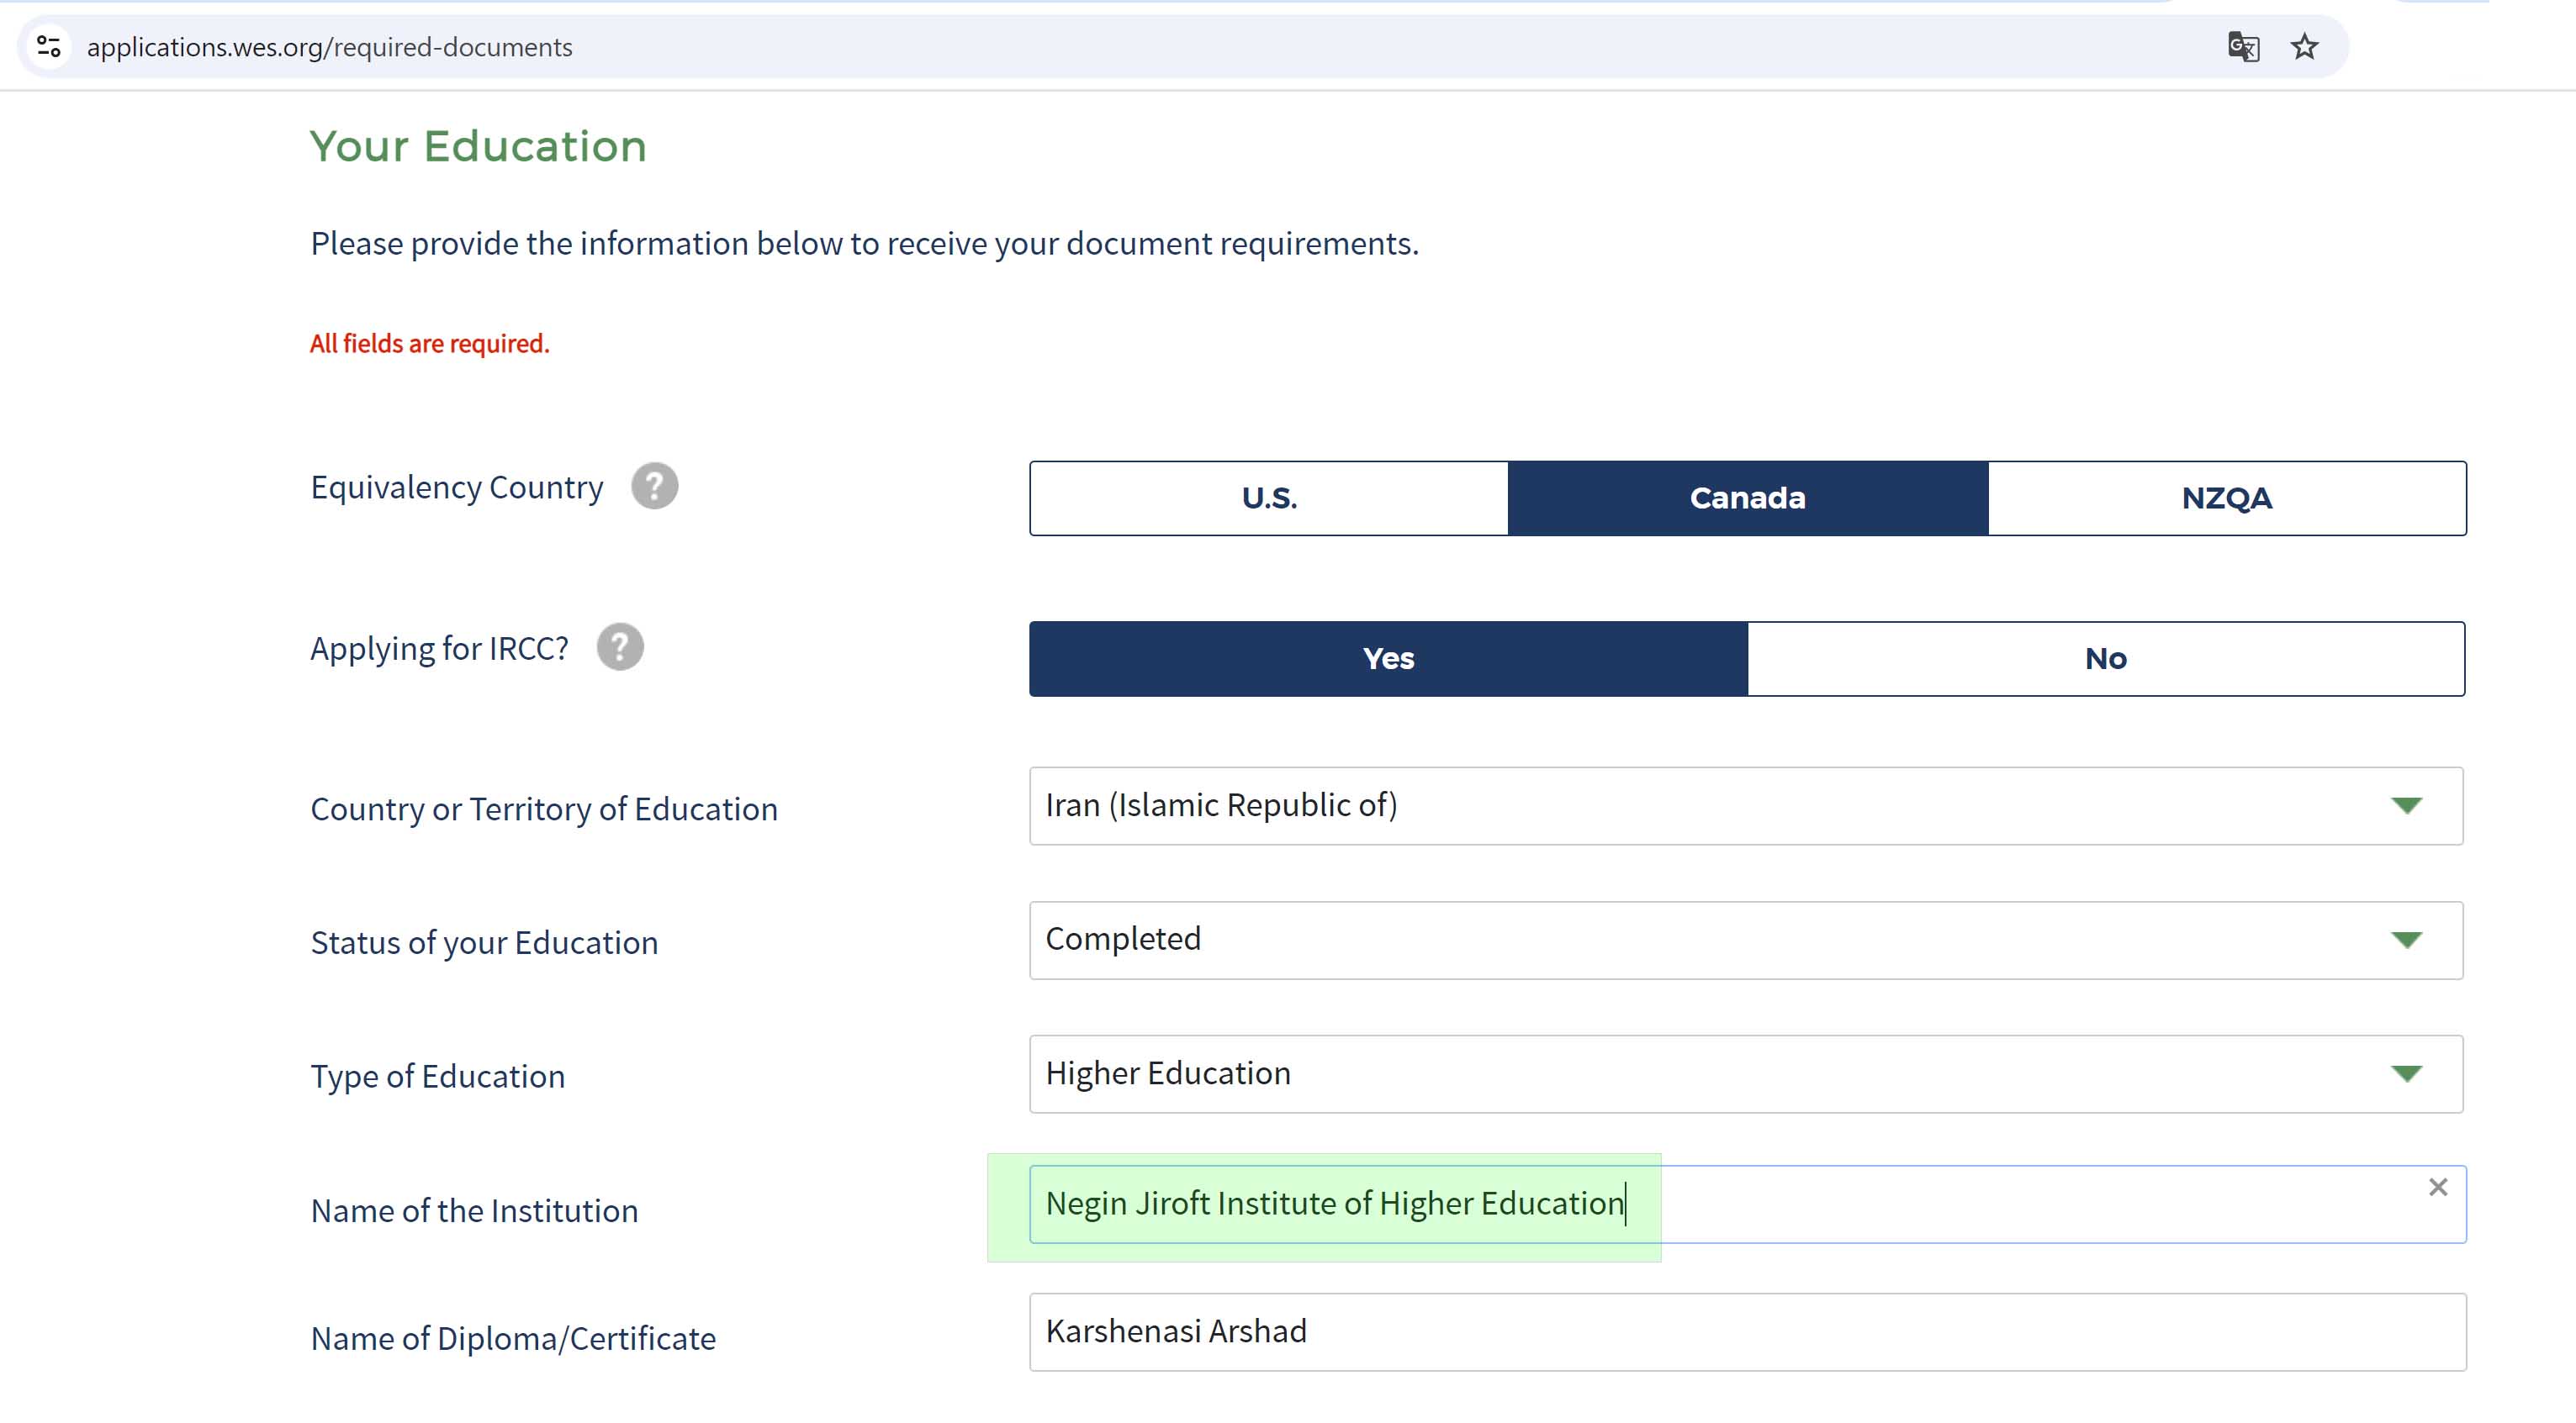Click the green arrow on the Completed field

click(x=2406, y=941)
